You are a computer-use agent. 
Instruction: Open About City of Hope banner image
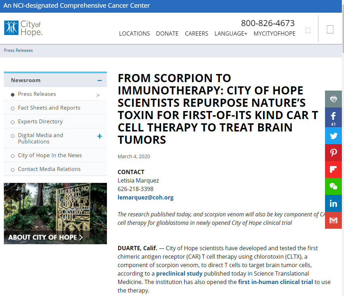point(55,214)
